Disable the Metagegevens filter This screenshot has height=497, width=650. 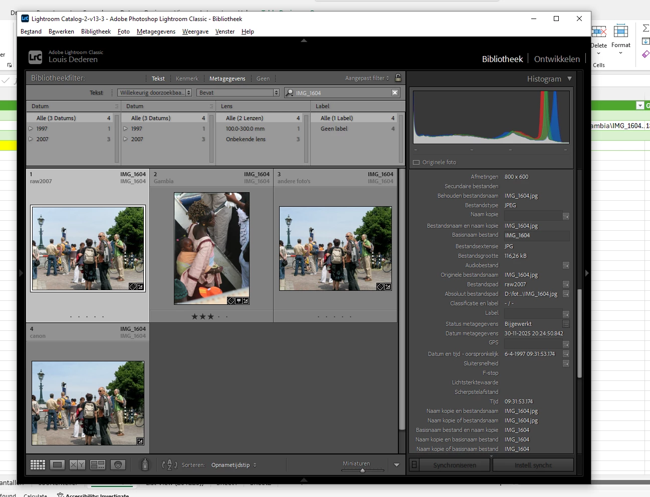[228, 79]
